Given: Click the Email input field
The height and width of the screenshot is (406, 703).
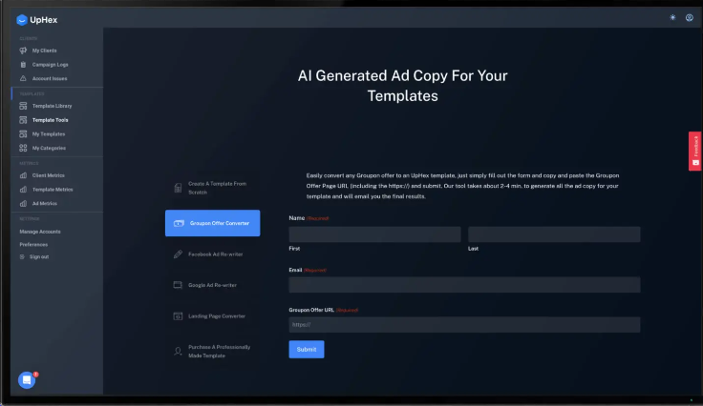Looking at the screenshot, I should (x=464, y=285).
